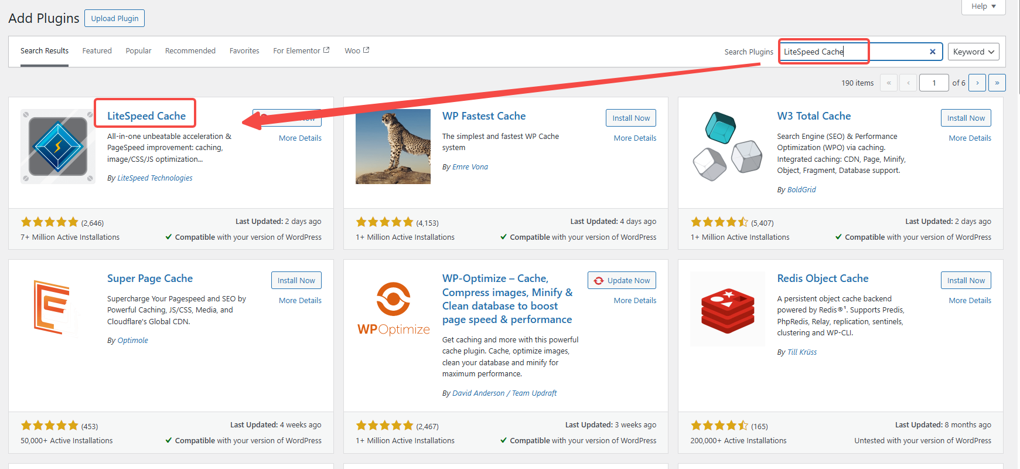Screen dimensions: 1020x469
Task: Install the Super Page Cache plugin
Action: 296,280
